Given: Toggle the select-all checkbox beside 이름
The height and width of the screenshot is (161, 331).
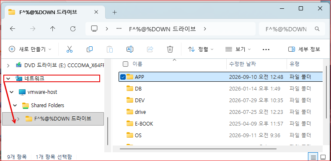Looking at the screenshot, I should click(125, 64).
